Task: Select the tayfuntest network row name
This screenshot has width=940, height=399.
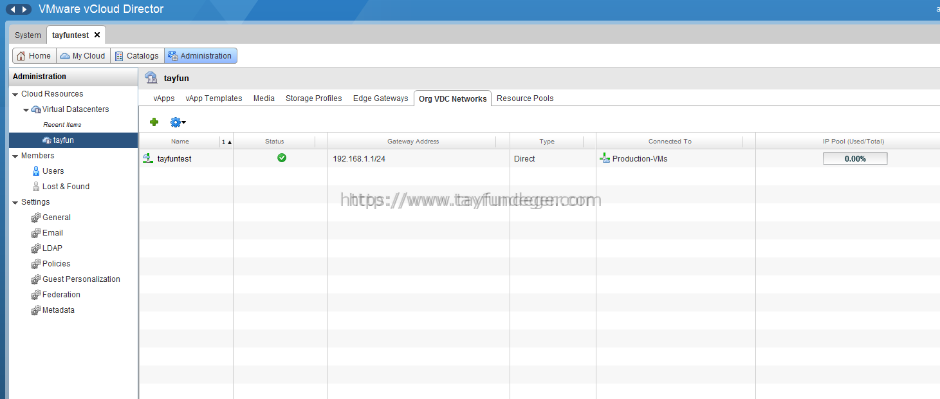Action: (x=174, y=159)
